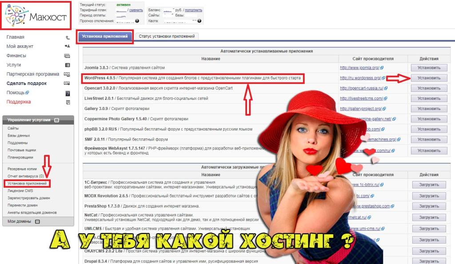Open the пополнить balance link

(x=193, y=10)
